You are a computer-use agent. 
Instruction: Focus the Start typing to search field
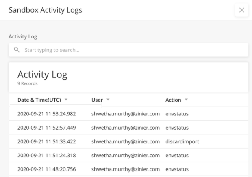pos(128,50)
